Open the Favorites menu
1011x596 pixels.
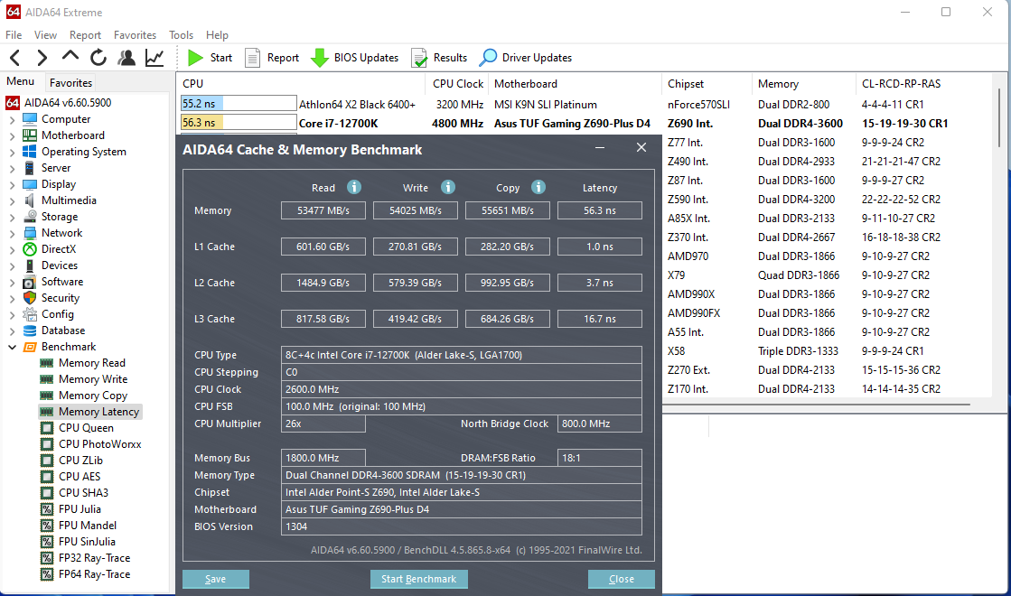click(135, 35)
